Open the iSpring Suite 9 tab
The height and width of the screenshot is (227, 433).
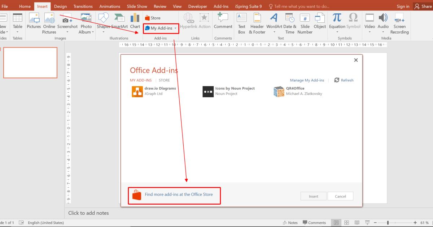tap(248, 6)
